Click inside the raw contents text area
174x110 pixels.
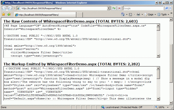(80, 41)
